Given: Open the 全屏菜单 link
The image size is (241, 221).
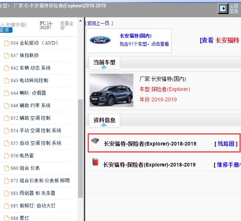Looking at the screenshot, I should click(x=234, y=8).
